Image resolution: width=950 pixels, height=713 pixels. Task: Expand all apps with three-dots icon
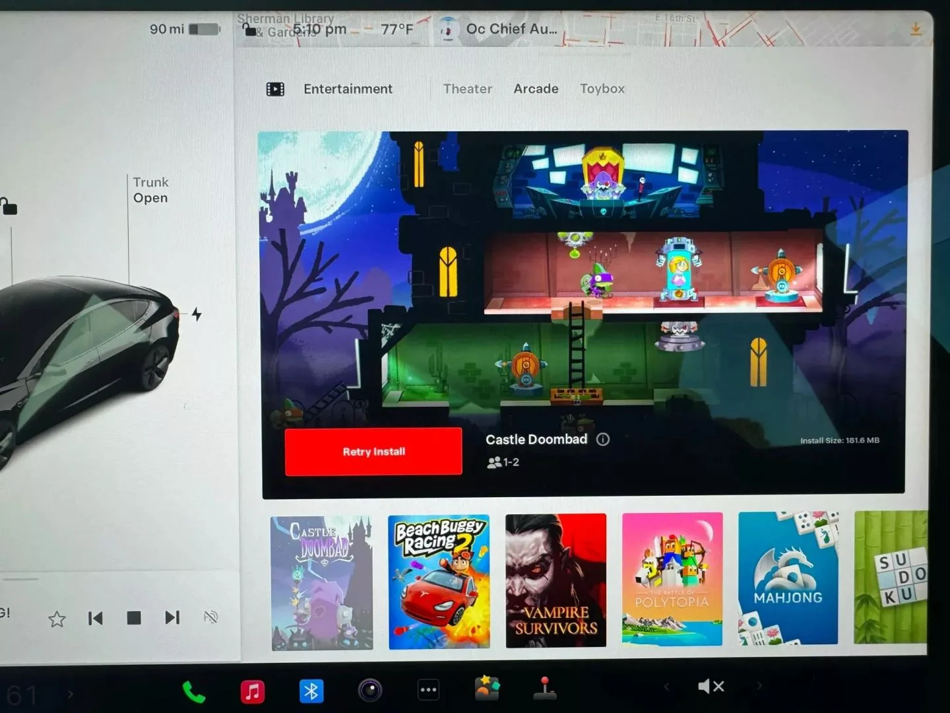pyautogui.click(x=428, y=691)
